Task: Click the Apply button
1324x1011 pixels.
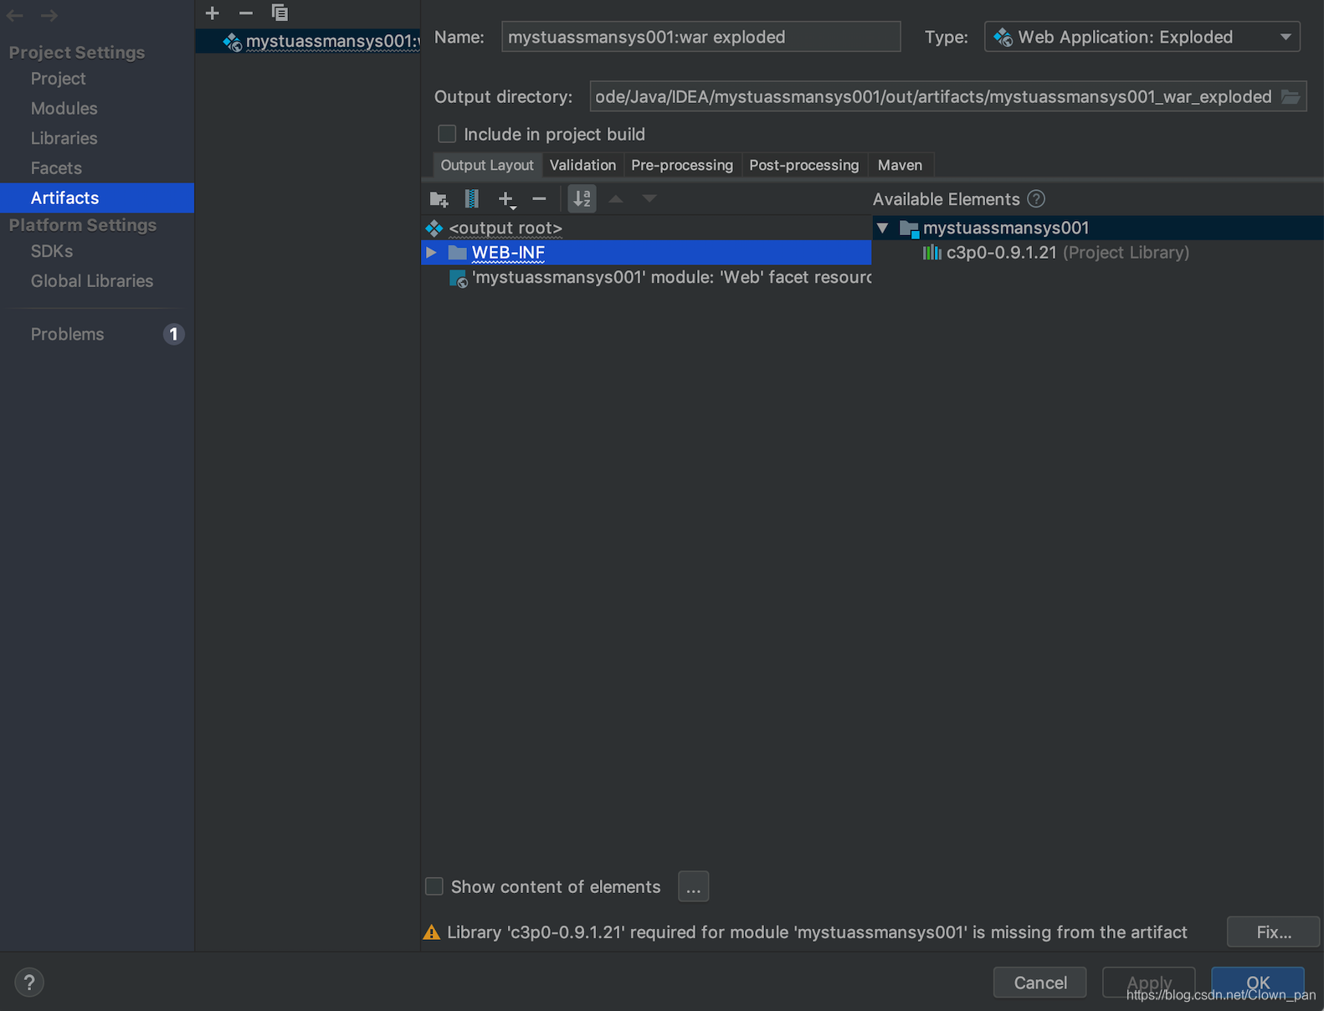Action: 1149,983
